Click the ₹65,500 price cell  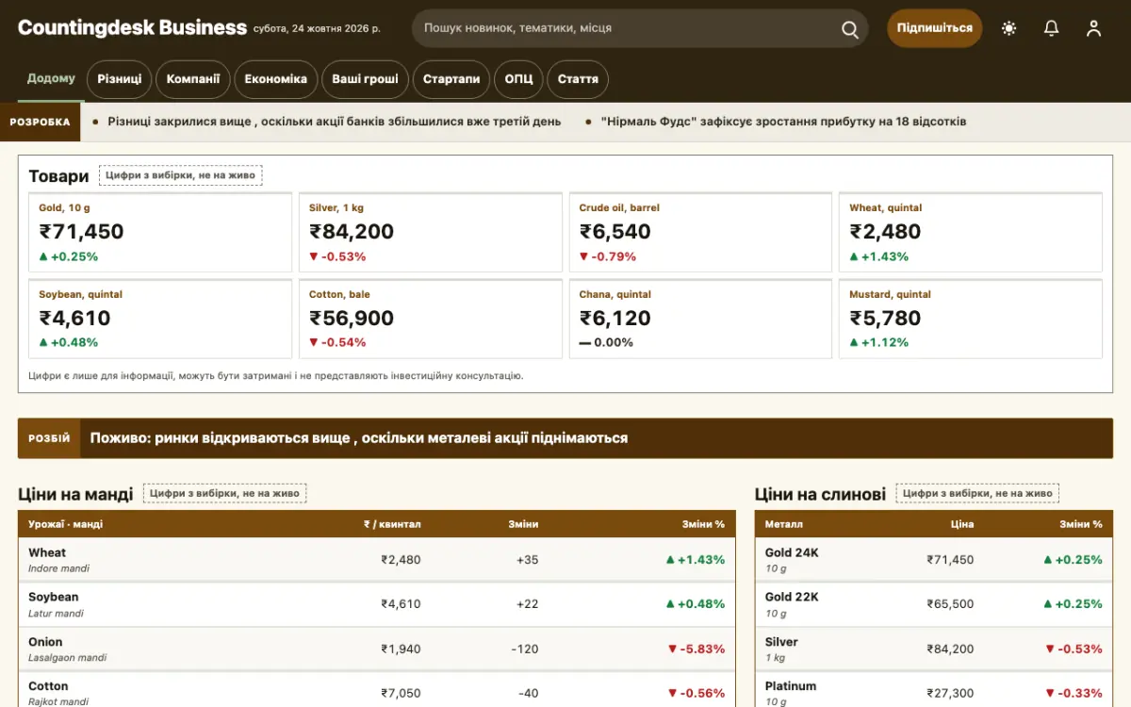tap(950, 604)
